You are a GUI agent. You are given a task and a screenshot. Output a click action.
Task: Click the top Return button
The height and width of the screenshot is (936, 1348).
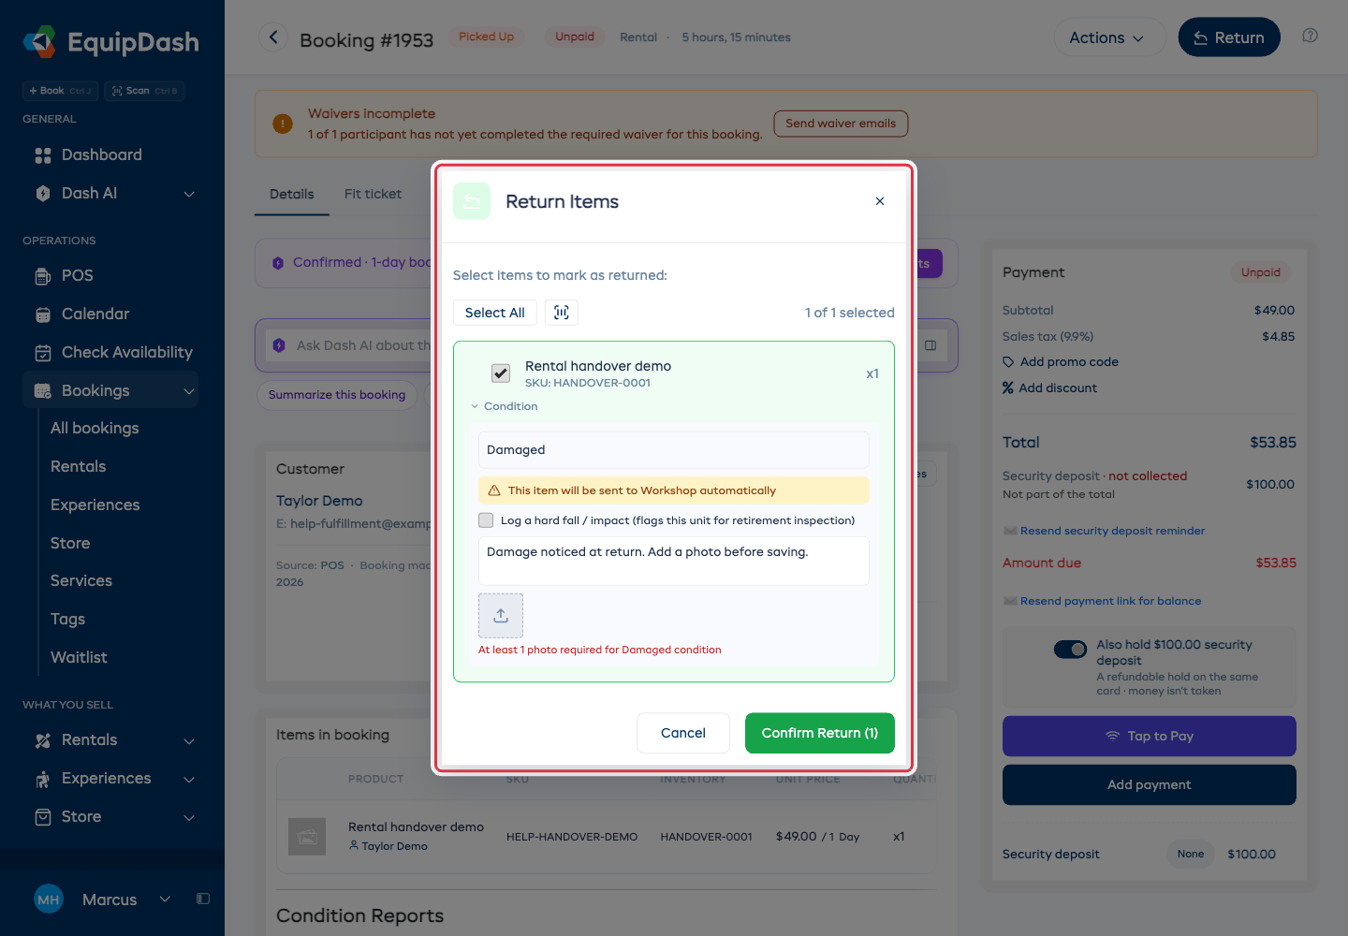[1229, 37]
